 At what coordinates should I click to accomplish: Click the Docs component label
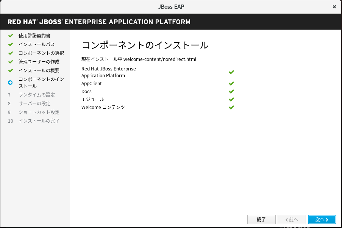coord(86,91)
